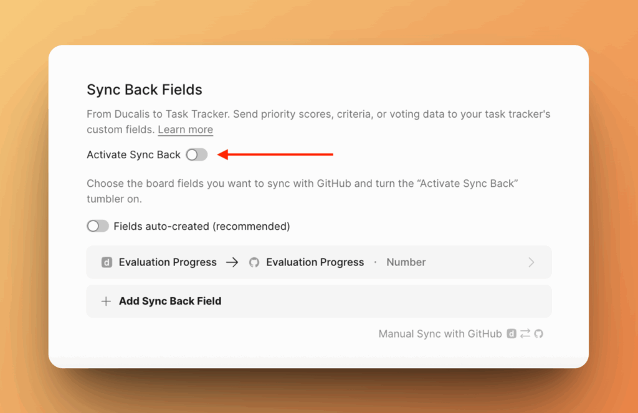
Task: Select the Ducalis Evaluation Progress field name
Action: click(x=168, y=262)
